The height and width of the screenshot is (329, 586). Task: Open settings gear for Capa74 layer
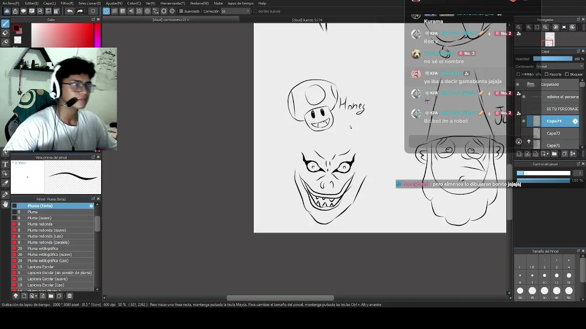click(x=575, y=121)
